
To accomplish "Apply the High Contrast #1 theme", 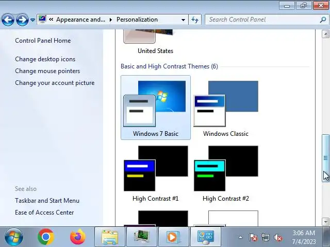I will [156, 173].
